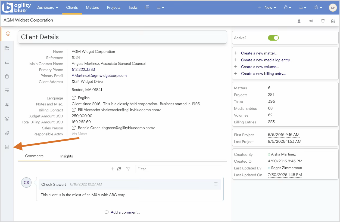Screen dimensions: 340x222
Task: Click Create a new volume link
Action: (x=260, y=67)
